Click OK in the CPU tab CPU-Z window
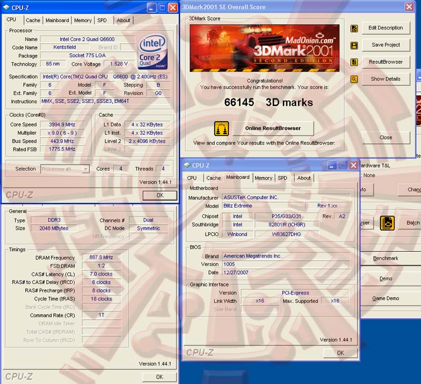 click(x=160, y=195)
